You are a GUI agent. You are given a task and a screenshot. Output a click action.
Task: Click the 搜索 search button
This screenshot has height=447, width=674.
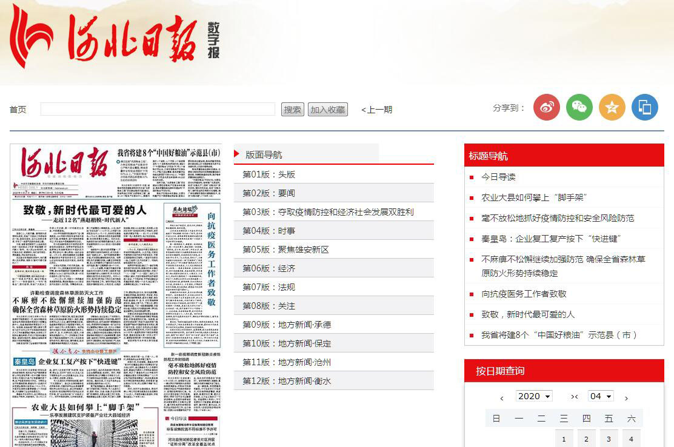click(x=293, y=110)
